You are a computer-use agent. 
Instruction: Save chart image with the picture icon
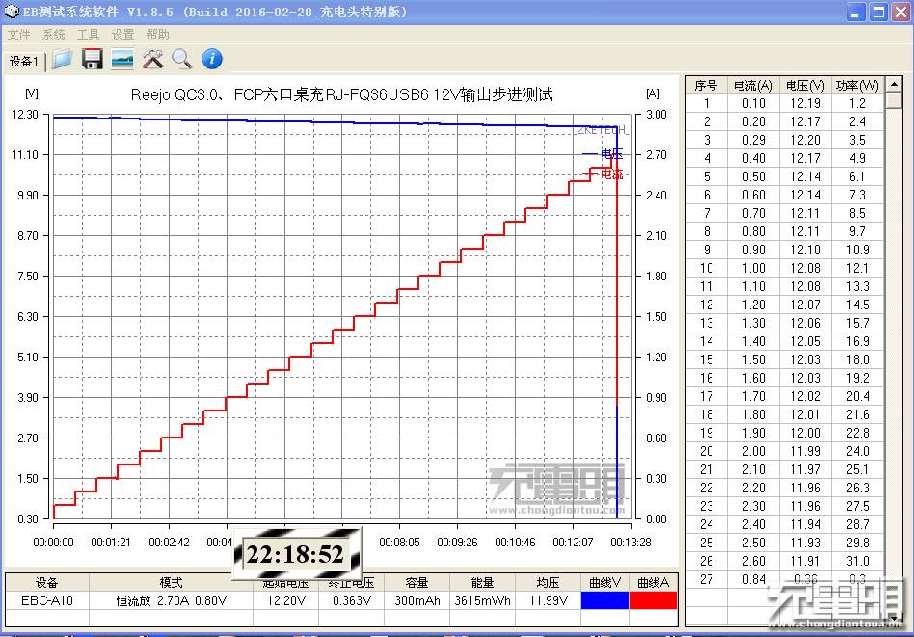coord(122,60)
